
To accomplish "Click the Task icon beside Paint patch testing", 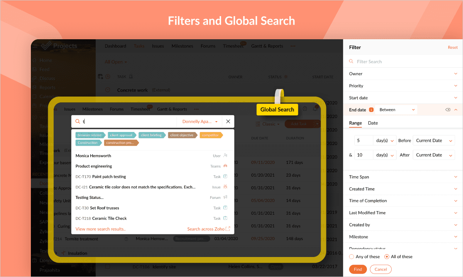I will pyautogui.click(x=225, y=177).
